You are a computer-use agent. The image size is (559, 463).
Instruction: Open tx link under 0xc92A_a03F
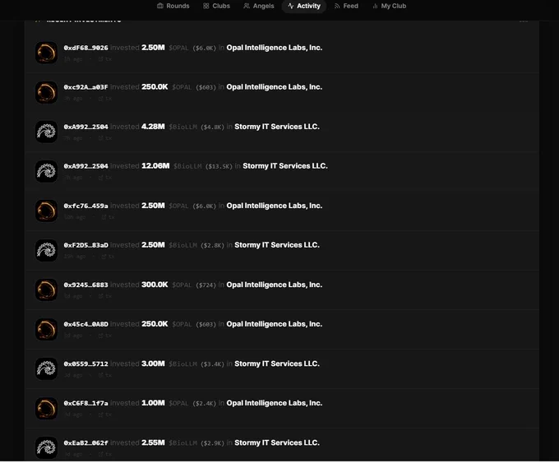click(x=105, y=99)
